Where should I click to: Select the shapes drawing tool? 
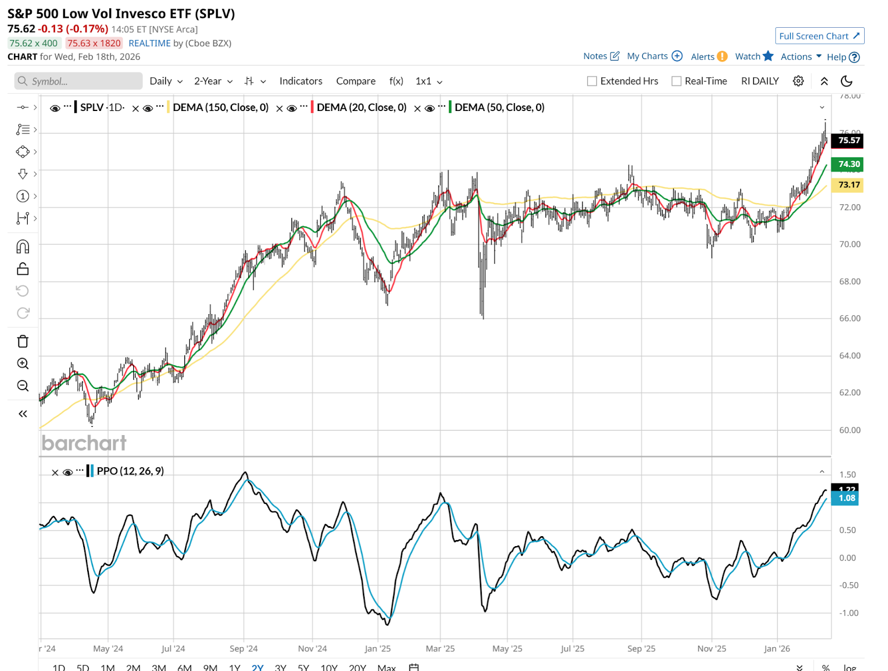click(x=23, y=152)
